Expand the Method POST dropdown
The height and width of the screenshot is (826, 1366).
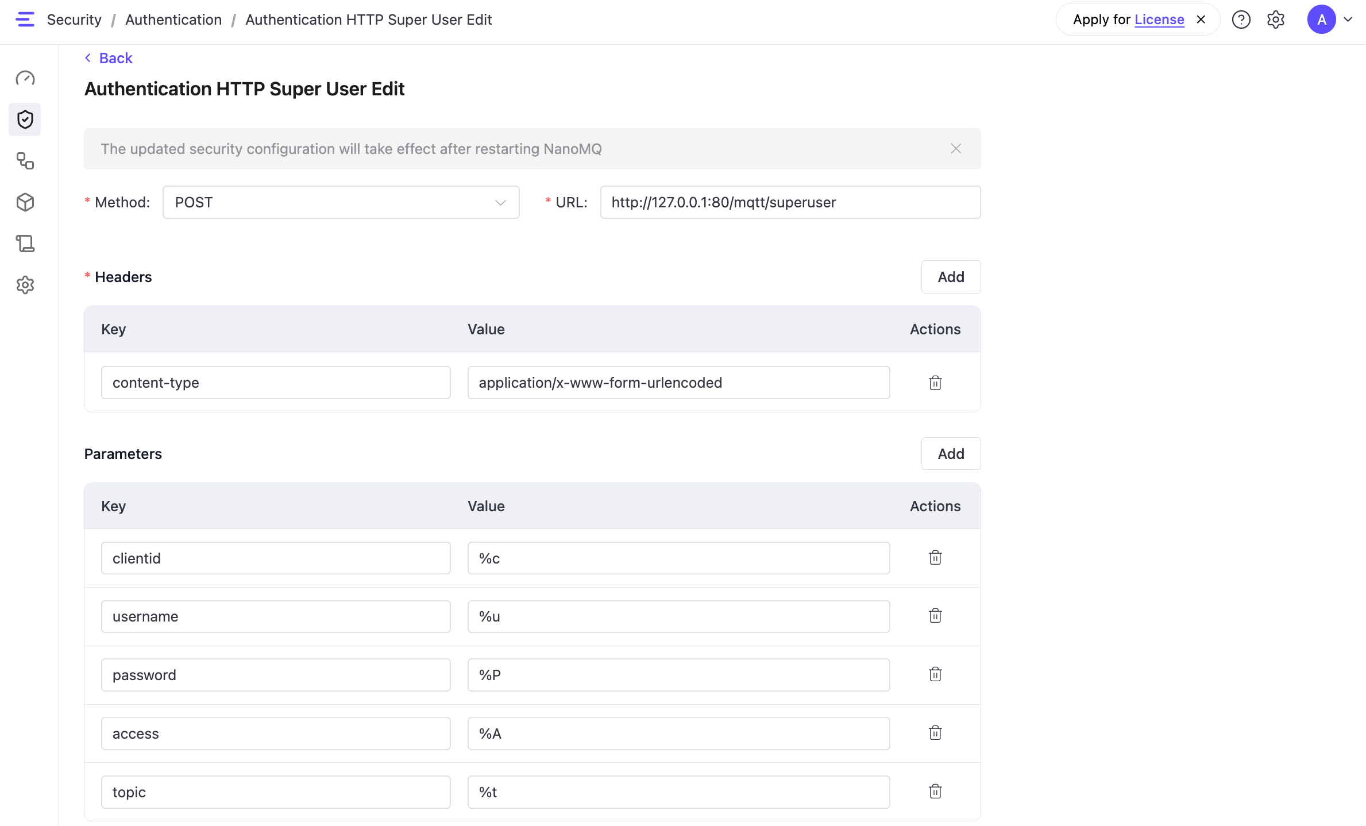click(341, 202)
